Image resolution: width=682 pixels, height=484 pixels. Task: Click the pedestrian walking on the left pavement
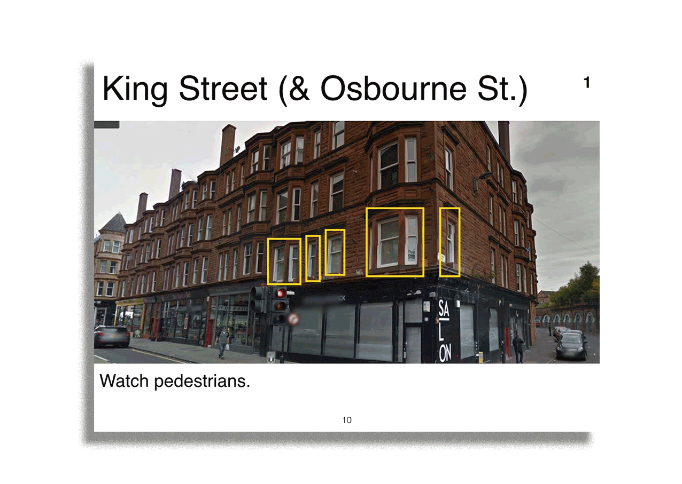click(x=222, y=340)
